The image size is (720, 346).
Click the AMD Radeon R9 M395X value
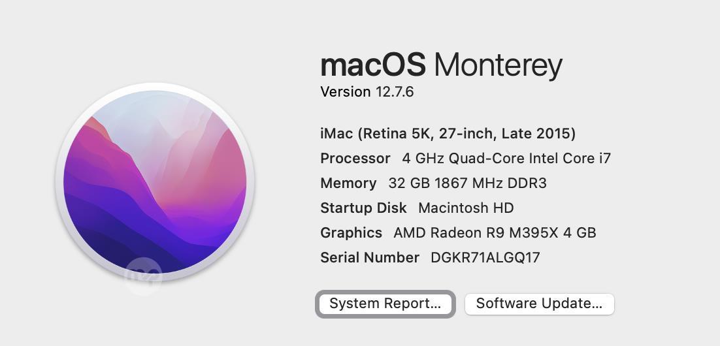pos(495,233)
